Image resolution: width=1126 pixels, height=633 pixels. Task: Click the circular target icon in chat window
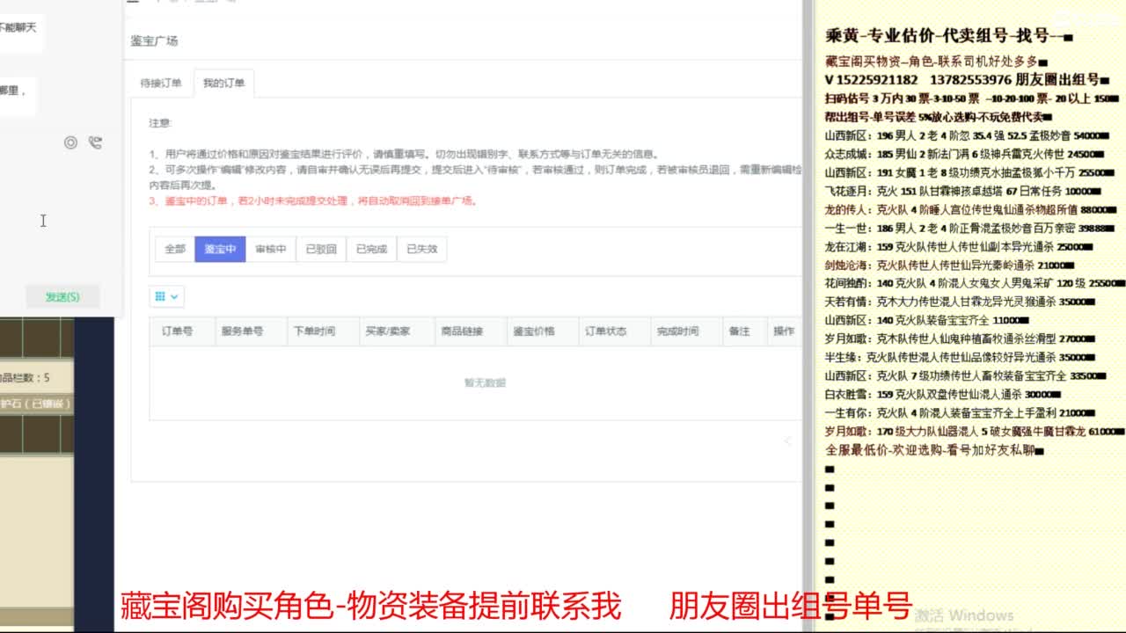pyautogui.click(x=70, y=142)
